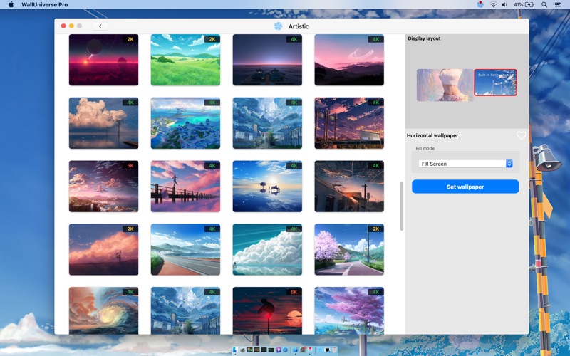Open the Apple menu
Viewport: 570px width, 356px height.
11,4
